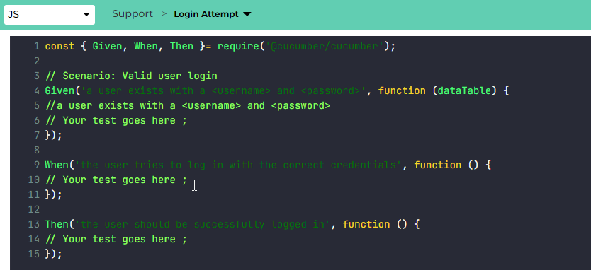Click the breadcrumb separator chevron
The width and height of the screenshot is (591, 270).
click(164, 14)
